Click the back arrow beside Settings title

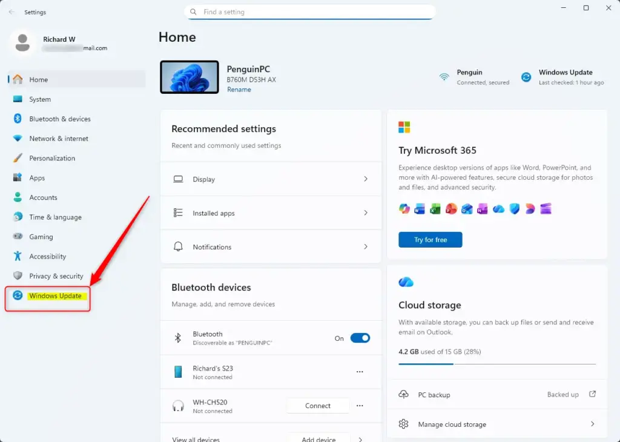coord(12,12)
